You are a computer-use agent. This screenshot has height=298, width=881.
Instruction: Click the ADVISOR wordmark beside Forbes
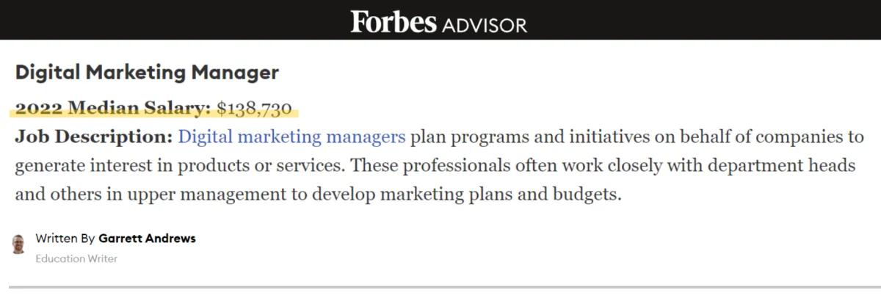click(x=485, y=24)
